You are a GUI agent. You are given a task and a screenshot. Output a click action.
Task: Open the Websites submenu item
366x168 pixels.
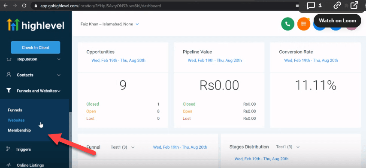16,120
